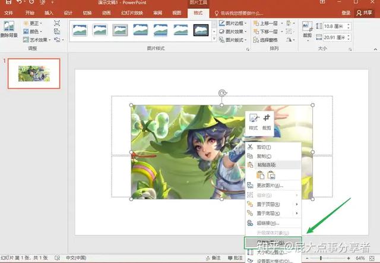This screenshot has height=263, width=380.
Task: Switch to the Insert (插入) tab
Action: point(49,13)
